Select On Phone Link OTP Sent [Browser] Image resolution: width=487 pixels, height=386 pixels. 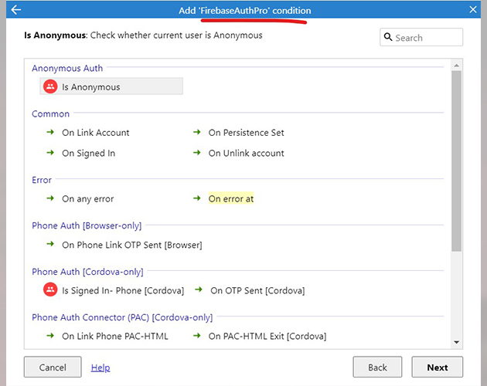(x=131, y=245)
